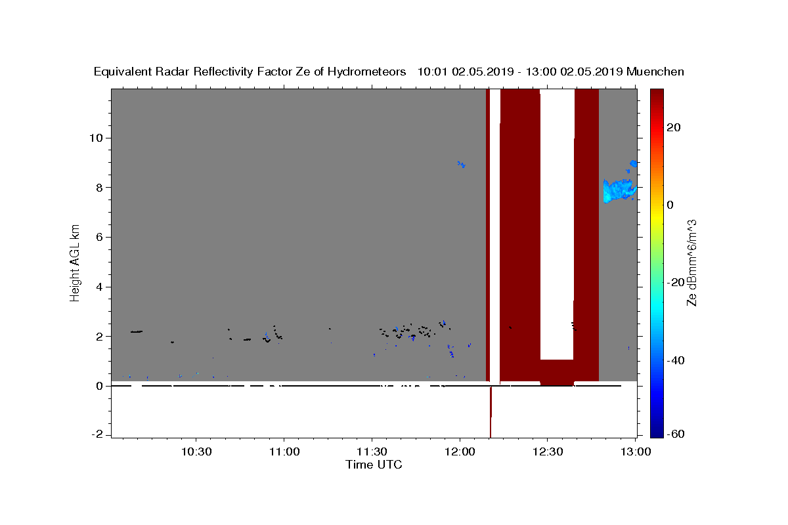Click the 12:00 time axis label

coord(460,452)
